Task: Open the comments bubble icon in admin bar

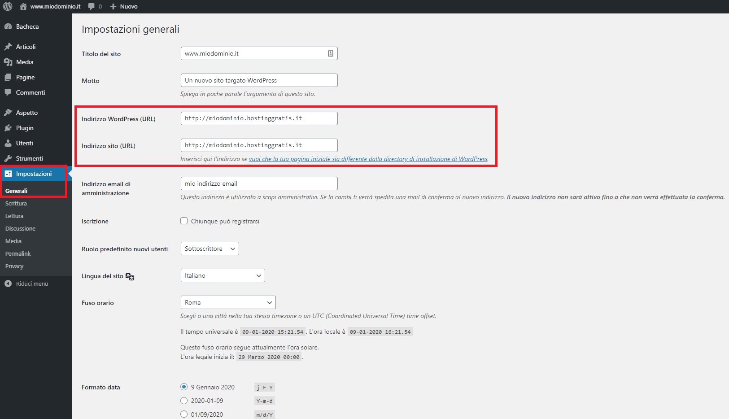Action: (x=92, y=6)
